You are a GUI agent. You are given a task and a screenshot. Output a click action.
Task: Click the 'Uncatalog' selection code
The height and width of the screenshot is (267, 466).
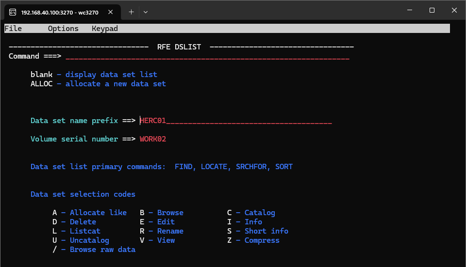[89, 240]
